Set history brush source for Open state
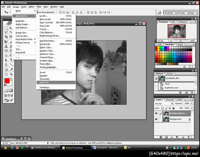The height and width of the screenshot is (157, 200). 156,84
